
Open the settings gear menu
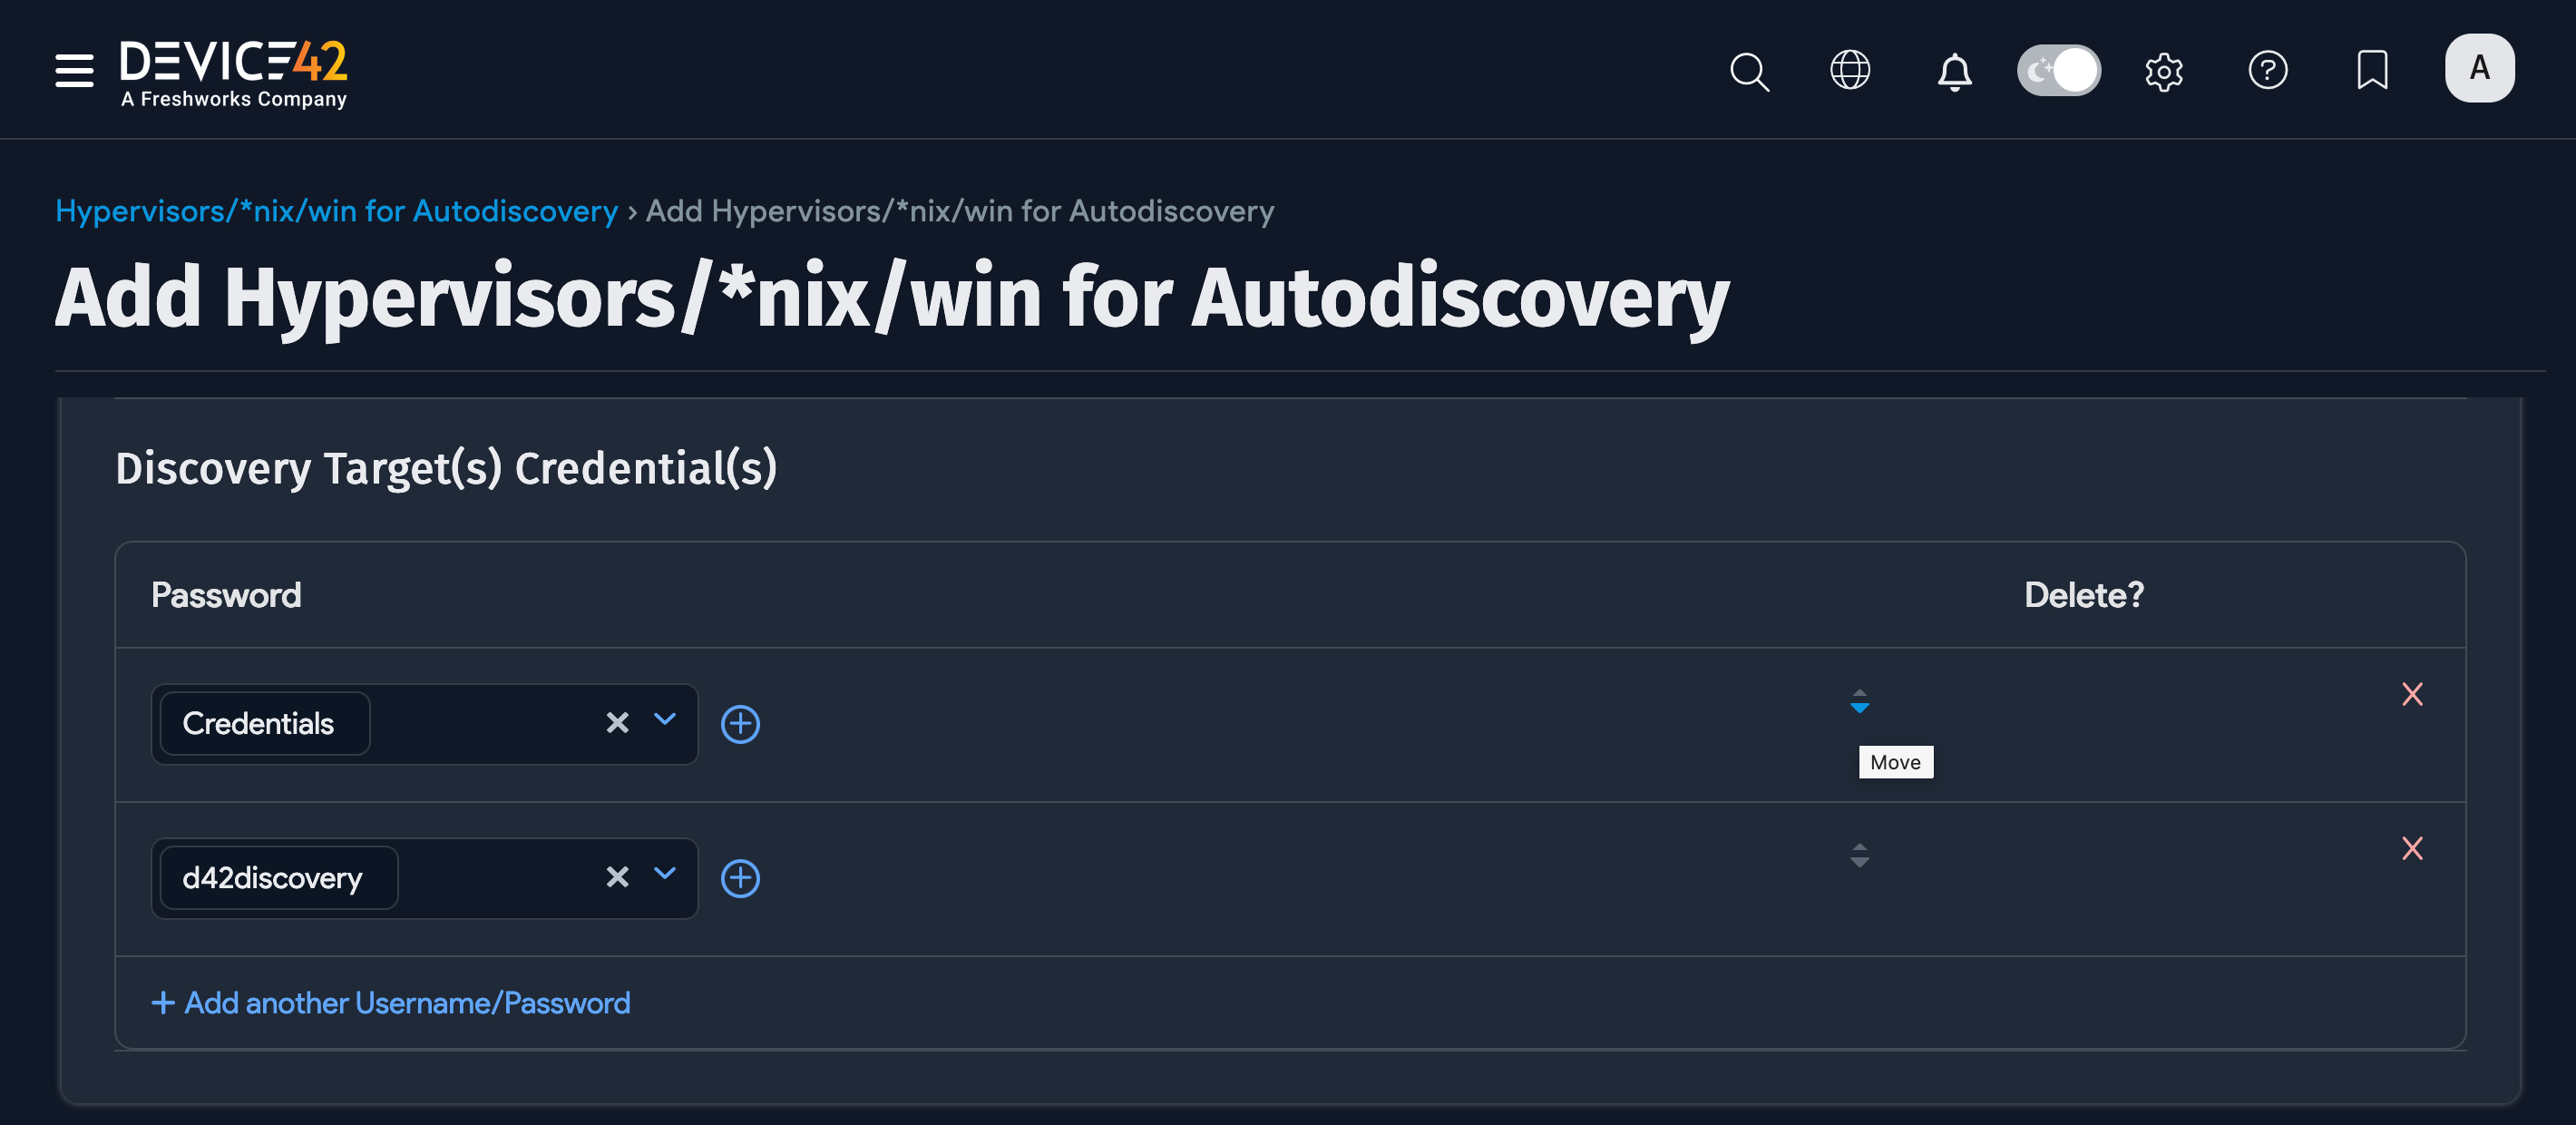tap(2163, 71)
